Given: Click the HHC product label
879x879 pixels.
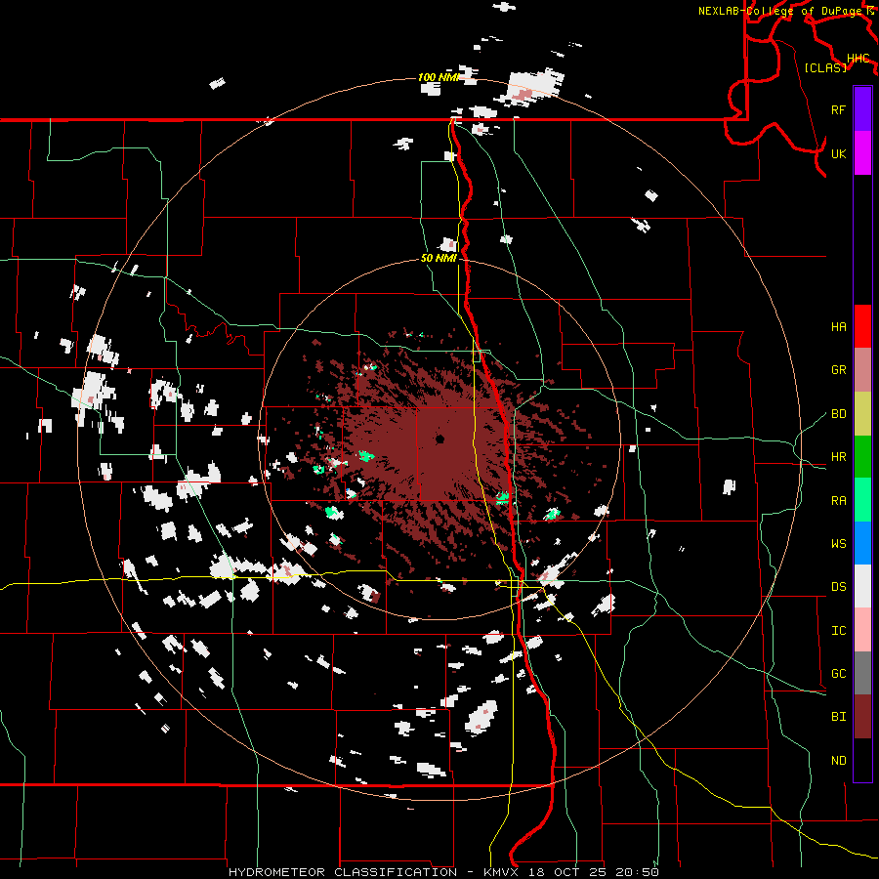Looking at the screenshot, I should click(858, 59).
